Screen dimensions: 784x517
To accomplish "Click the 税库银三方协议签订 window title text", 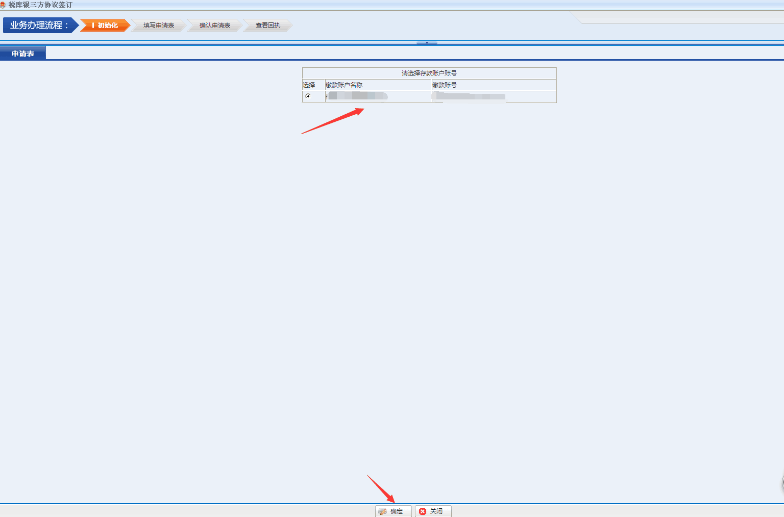I will [40, 5].
